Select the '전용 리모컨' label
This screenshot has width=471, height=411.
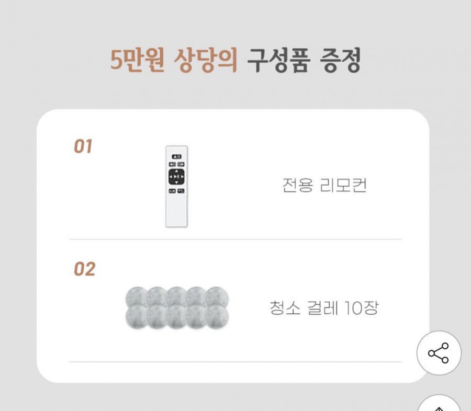coord(324,186)
